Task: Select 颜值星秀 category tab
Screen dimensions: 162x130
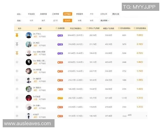Action: (80, 14)
